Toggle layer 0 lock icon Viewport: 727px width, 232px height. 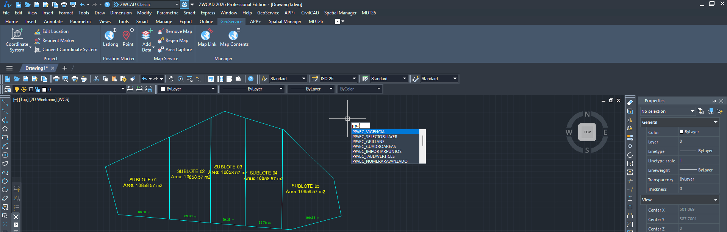click(x=37, y=89)
